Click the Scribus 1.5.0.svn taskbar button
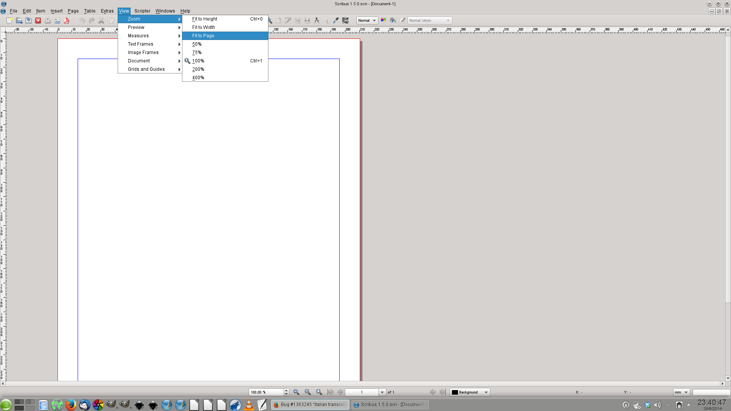The height and width of the screenshot is (411, 731). tap(390, 405)
